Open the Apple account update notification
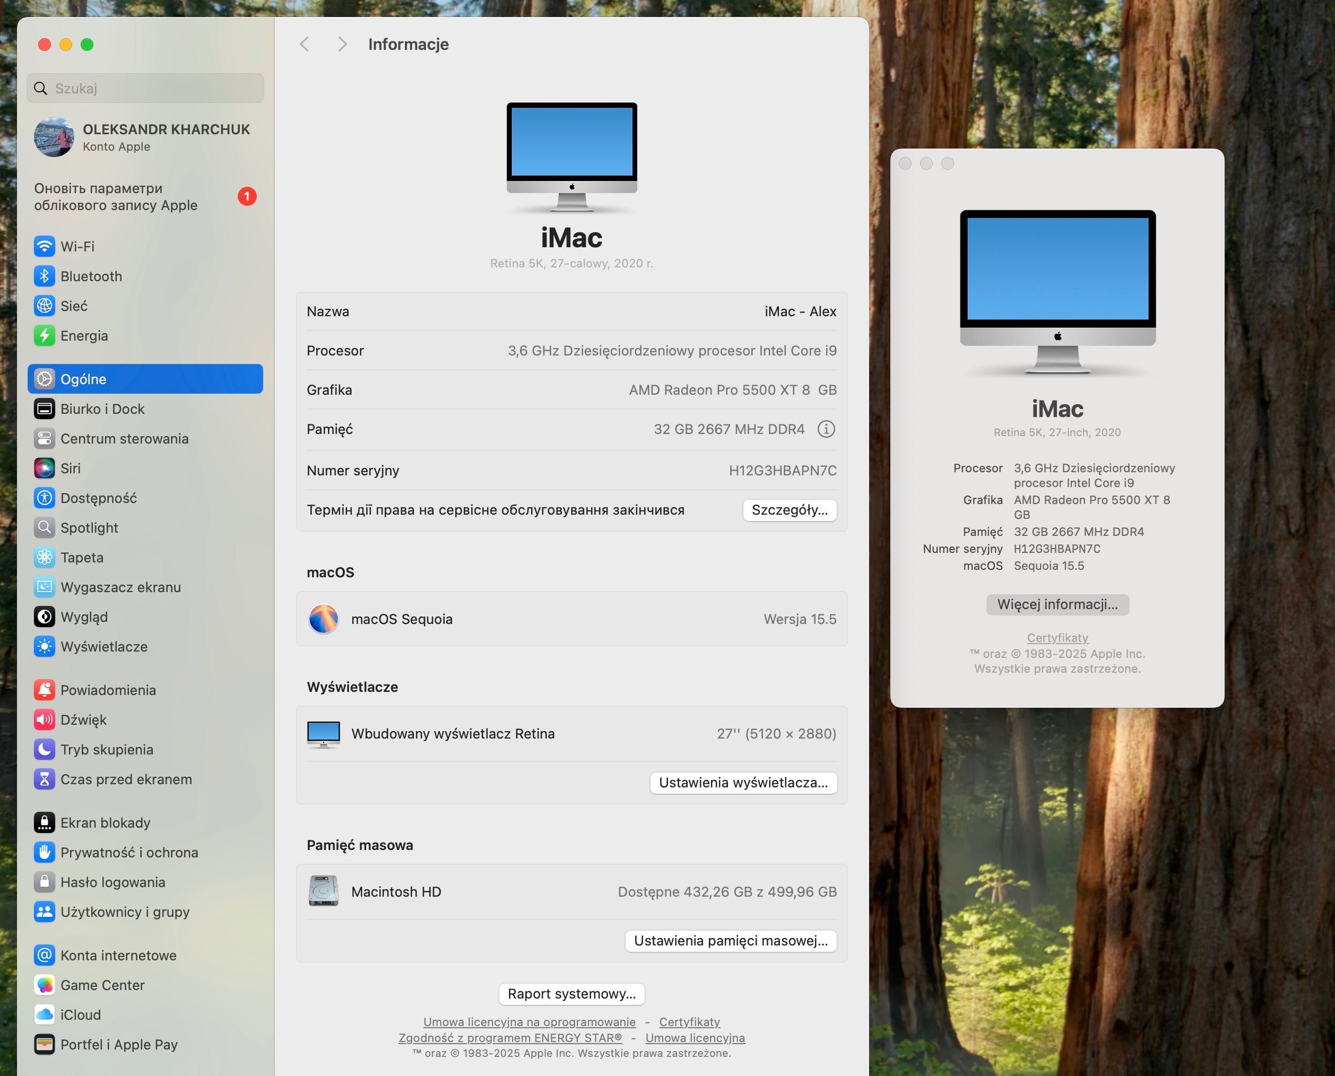This screenshot has width=1335, height=1076. tap(145, 196)
